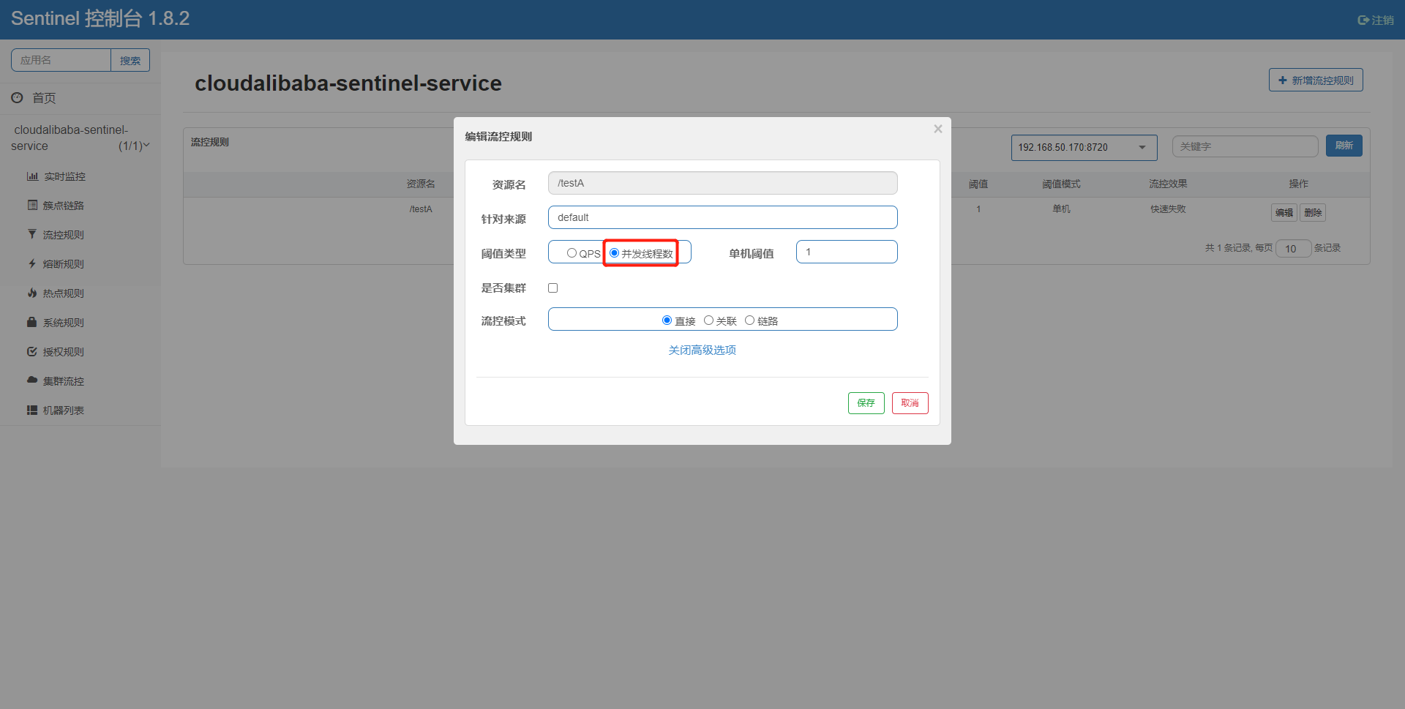Click the 熔断规则 lightning bolt icon
This screenshot has height=709, width=1405.
32,264
